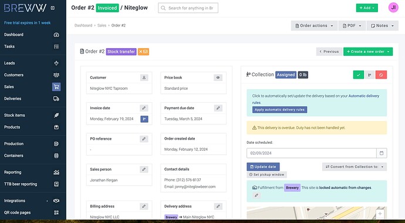Open the Create a new order dropdown
This screenshot has height=223, width=405.
coord(368,52)
